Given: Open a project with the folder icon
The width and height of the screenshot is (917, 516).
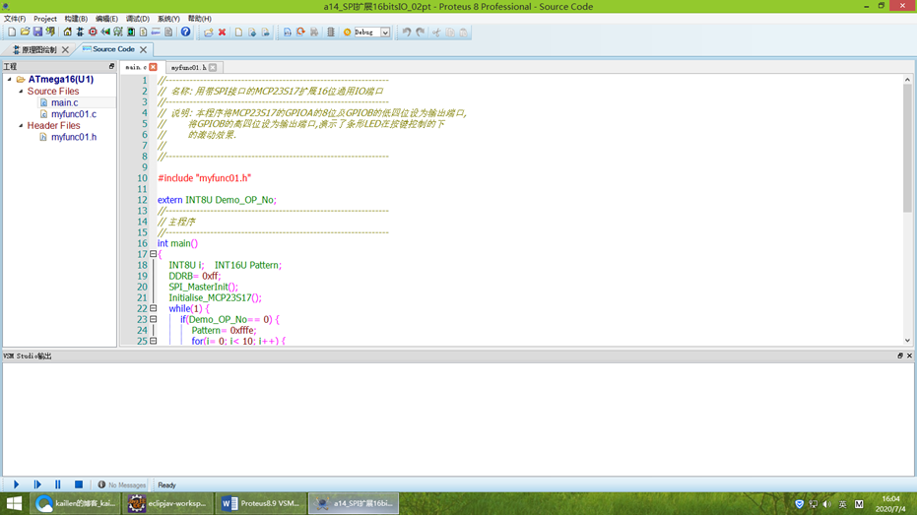Looking at the screenshot, I should click(x=25, y=32).
